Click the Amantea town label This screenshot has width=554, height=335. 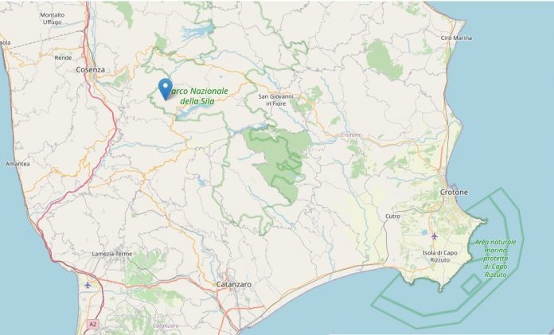18,164
